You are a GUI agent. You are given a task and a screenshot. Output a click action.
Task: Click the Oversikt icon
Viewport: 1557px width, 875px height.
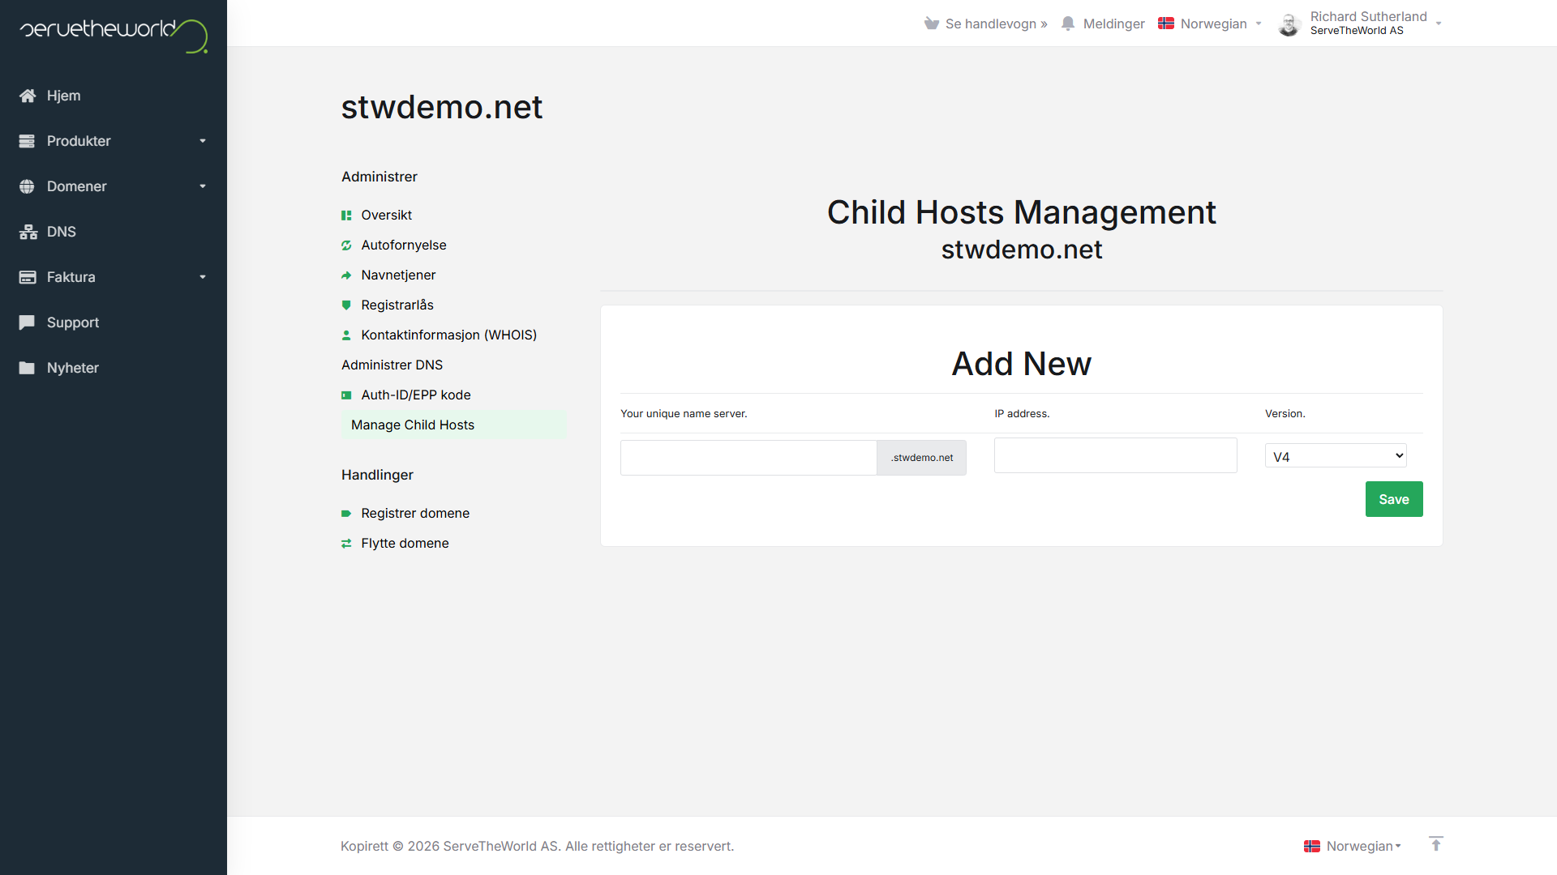point(346,216)
